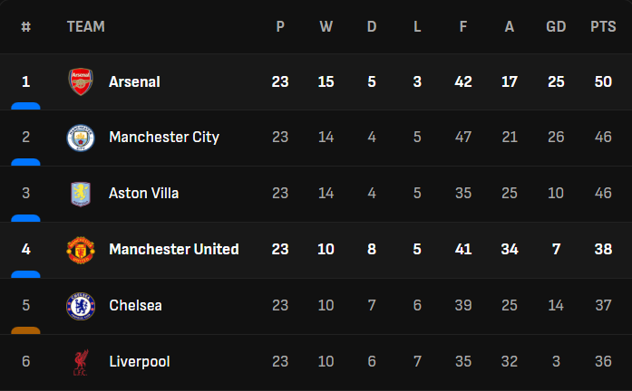Click the Manchester United club crest
Viewport: 632px width, 391px height.
80,250
